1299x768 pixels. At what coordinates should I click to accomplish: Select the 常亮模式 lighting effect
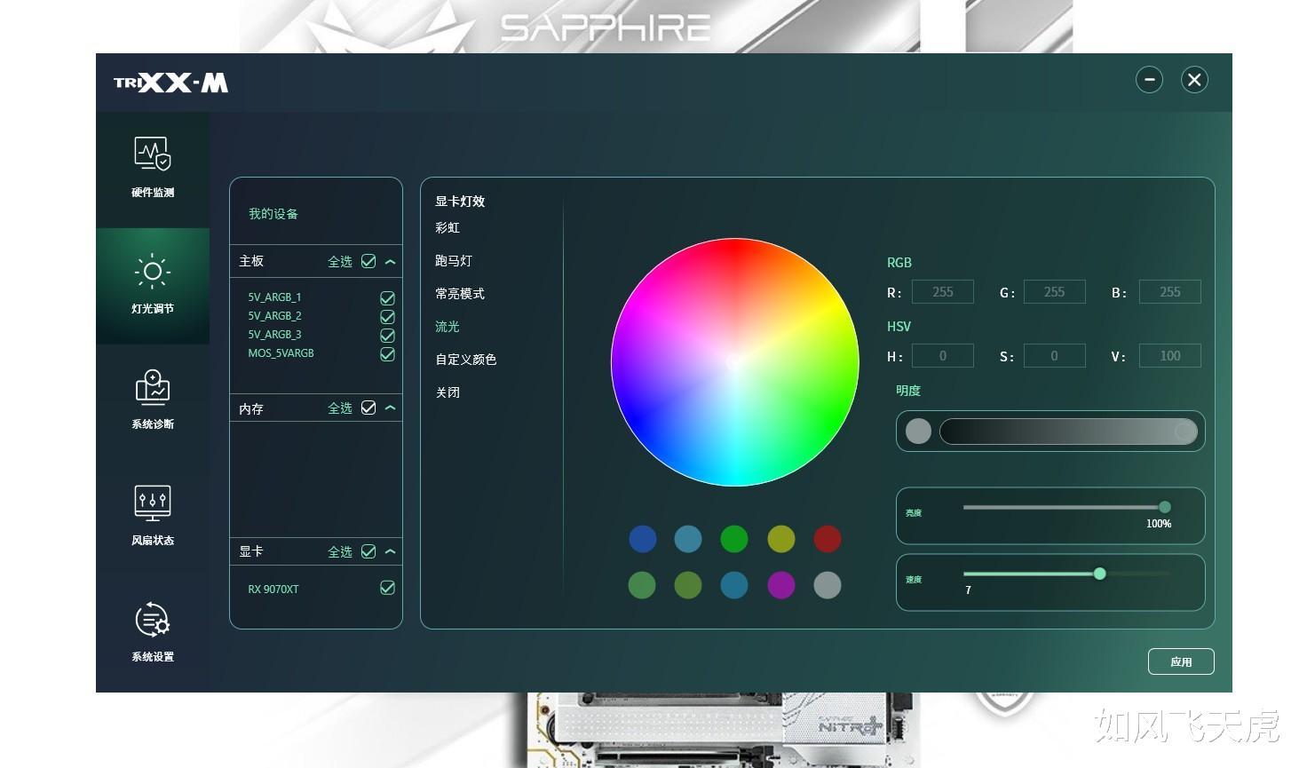coord(460,294)
